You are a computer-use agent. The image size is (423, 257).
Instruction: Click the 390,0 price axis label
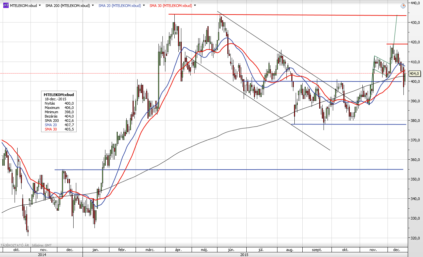pos(415,101)
